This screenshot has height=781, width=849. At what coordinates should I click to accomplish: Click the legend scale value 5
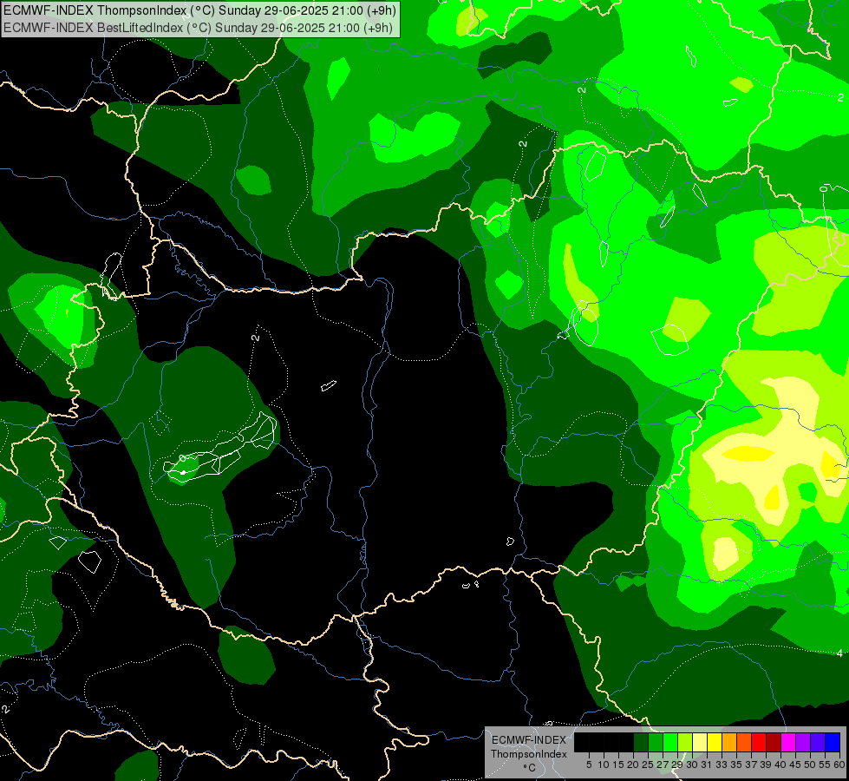coord(589,765)
